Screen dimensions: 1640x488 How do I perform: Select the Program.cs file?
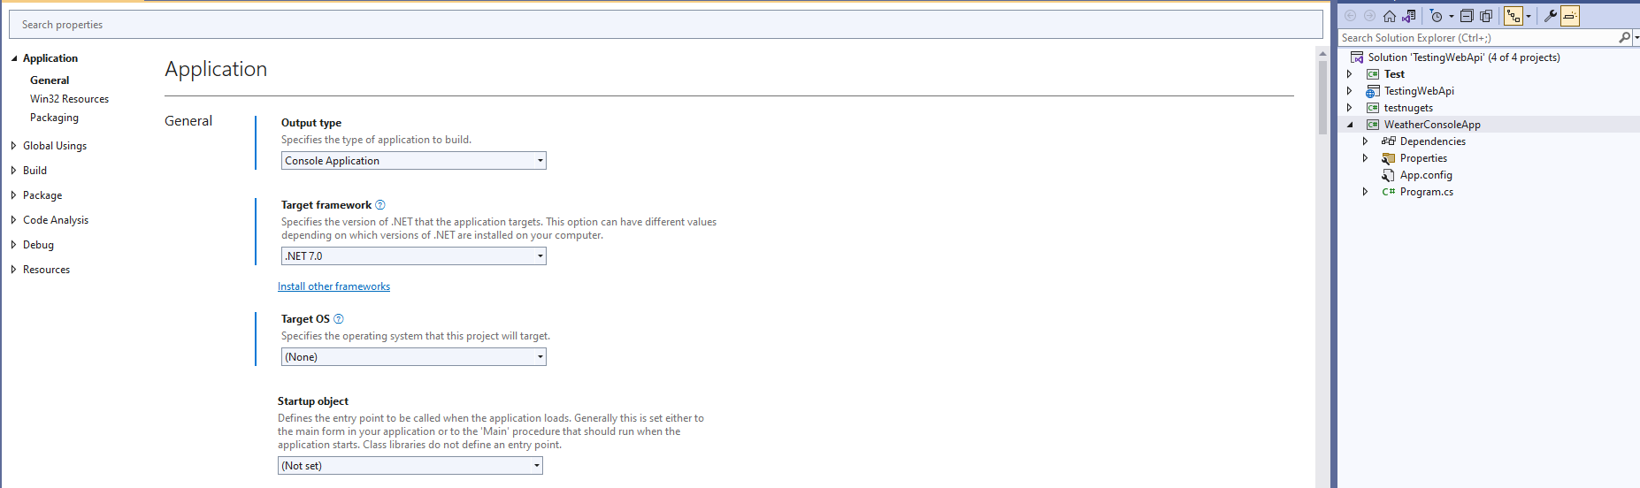point(1427,192)
